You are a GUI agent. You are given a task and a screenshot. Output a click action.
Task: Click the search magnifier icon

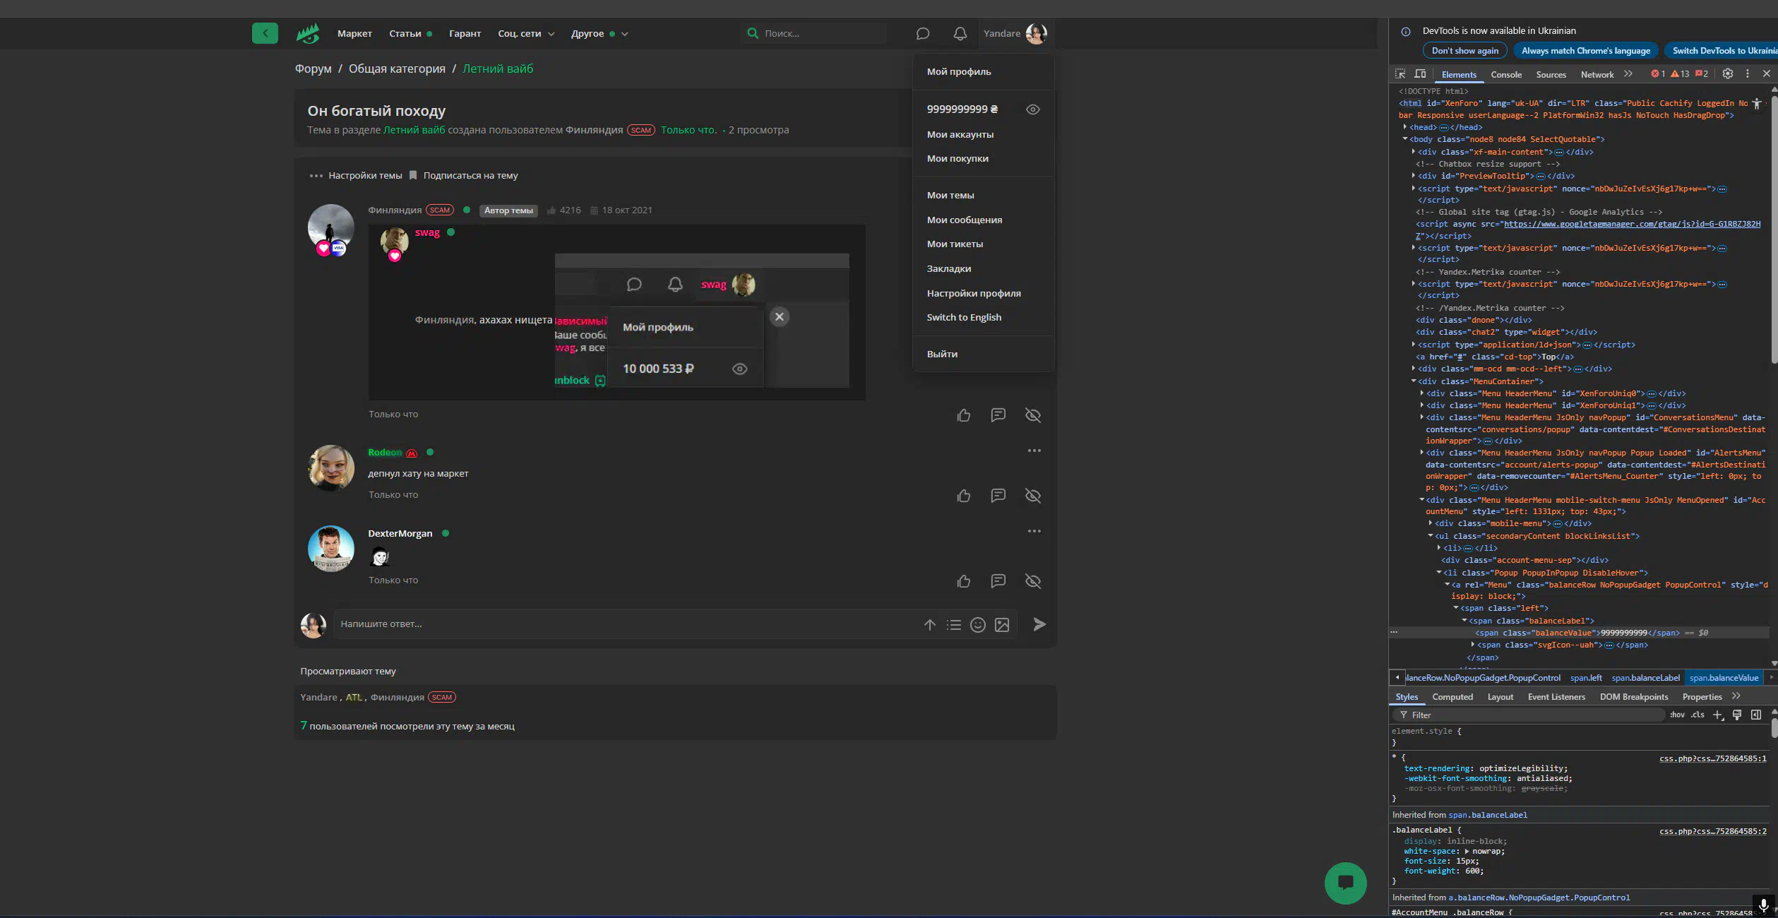coord(753,33)
